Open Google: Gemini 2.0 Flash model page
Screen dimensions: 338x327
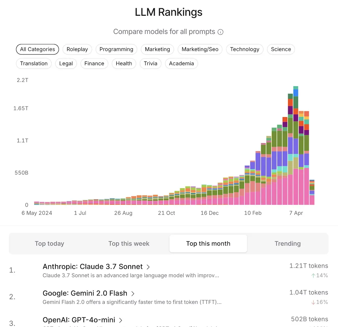pos(85,293)
